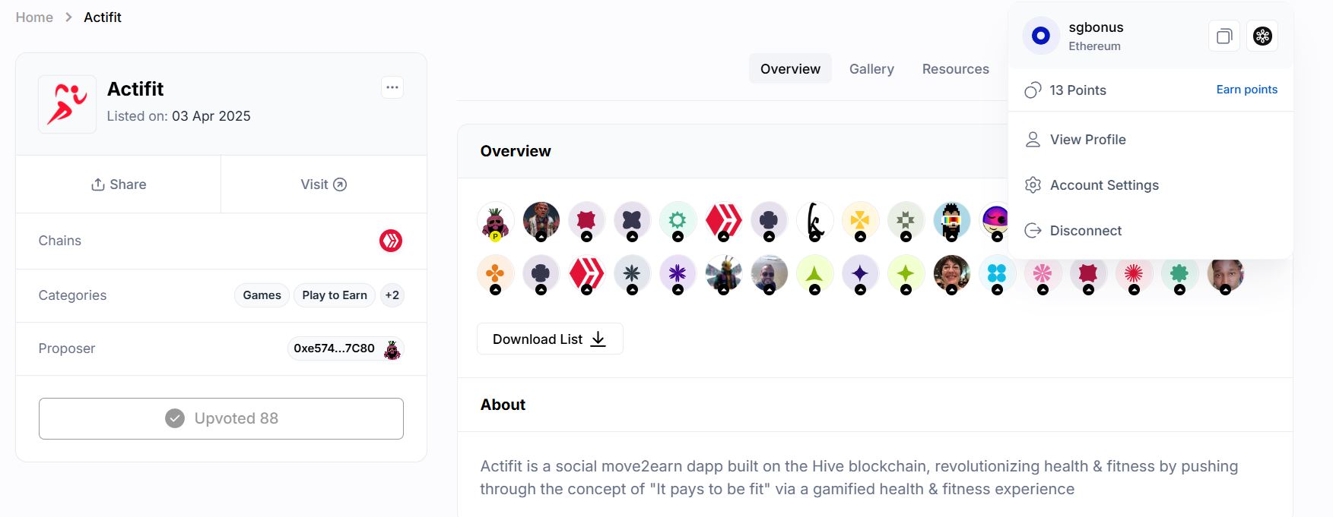
Task: Open the three-dot menu on the Actifit card
Action: pyautogui.click(x=392, y=87)
